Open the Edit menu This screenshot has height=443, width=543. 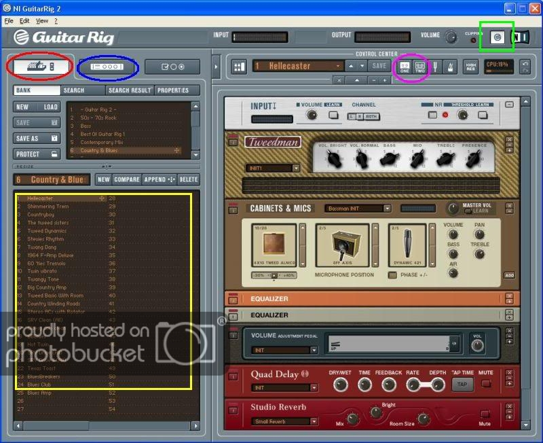click(x=24, y=21)
